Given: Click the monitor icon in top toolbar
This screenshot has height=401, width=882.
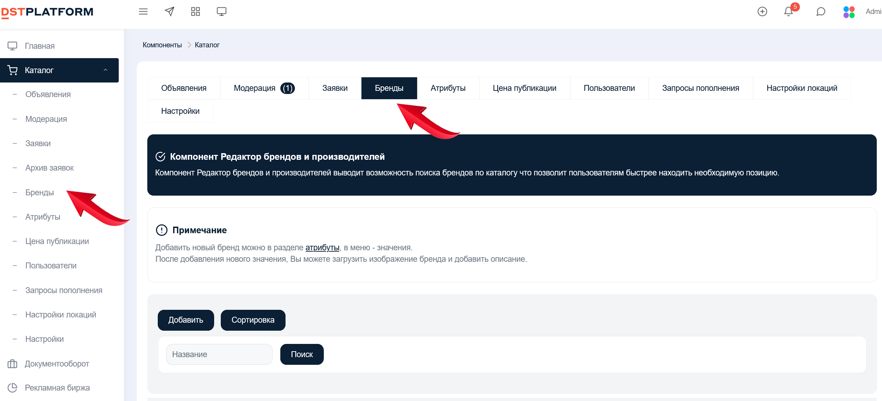Looking at the screenshot, I should coord(221,11).
